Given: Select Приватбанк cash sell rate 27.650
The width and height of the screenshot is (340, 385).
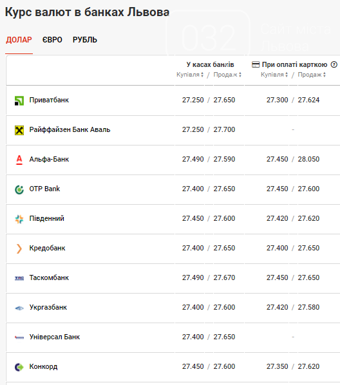Looking at the screenshot, I should tap(224, 100).
